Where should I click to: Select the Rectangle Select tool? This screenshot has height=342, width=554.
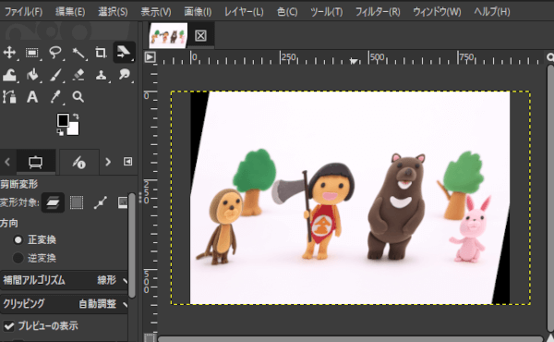tap(32, 53)
